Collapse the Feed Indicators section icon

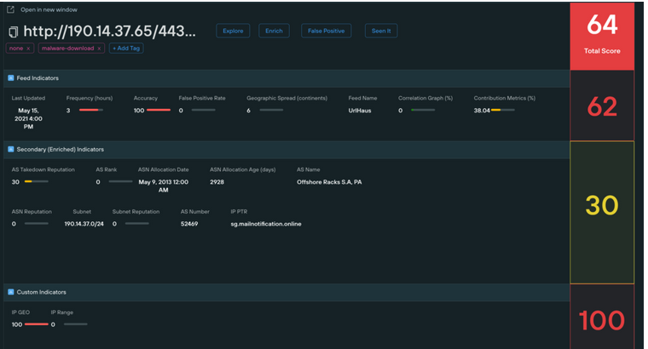coord(11,78)
